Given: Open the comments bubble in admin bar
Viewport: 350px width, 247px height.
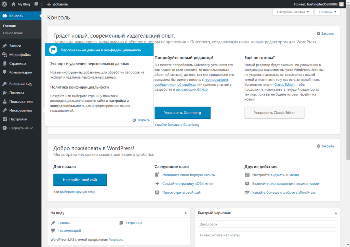Looking at the screenshot, I should pos(36,4).
